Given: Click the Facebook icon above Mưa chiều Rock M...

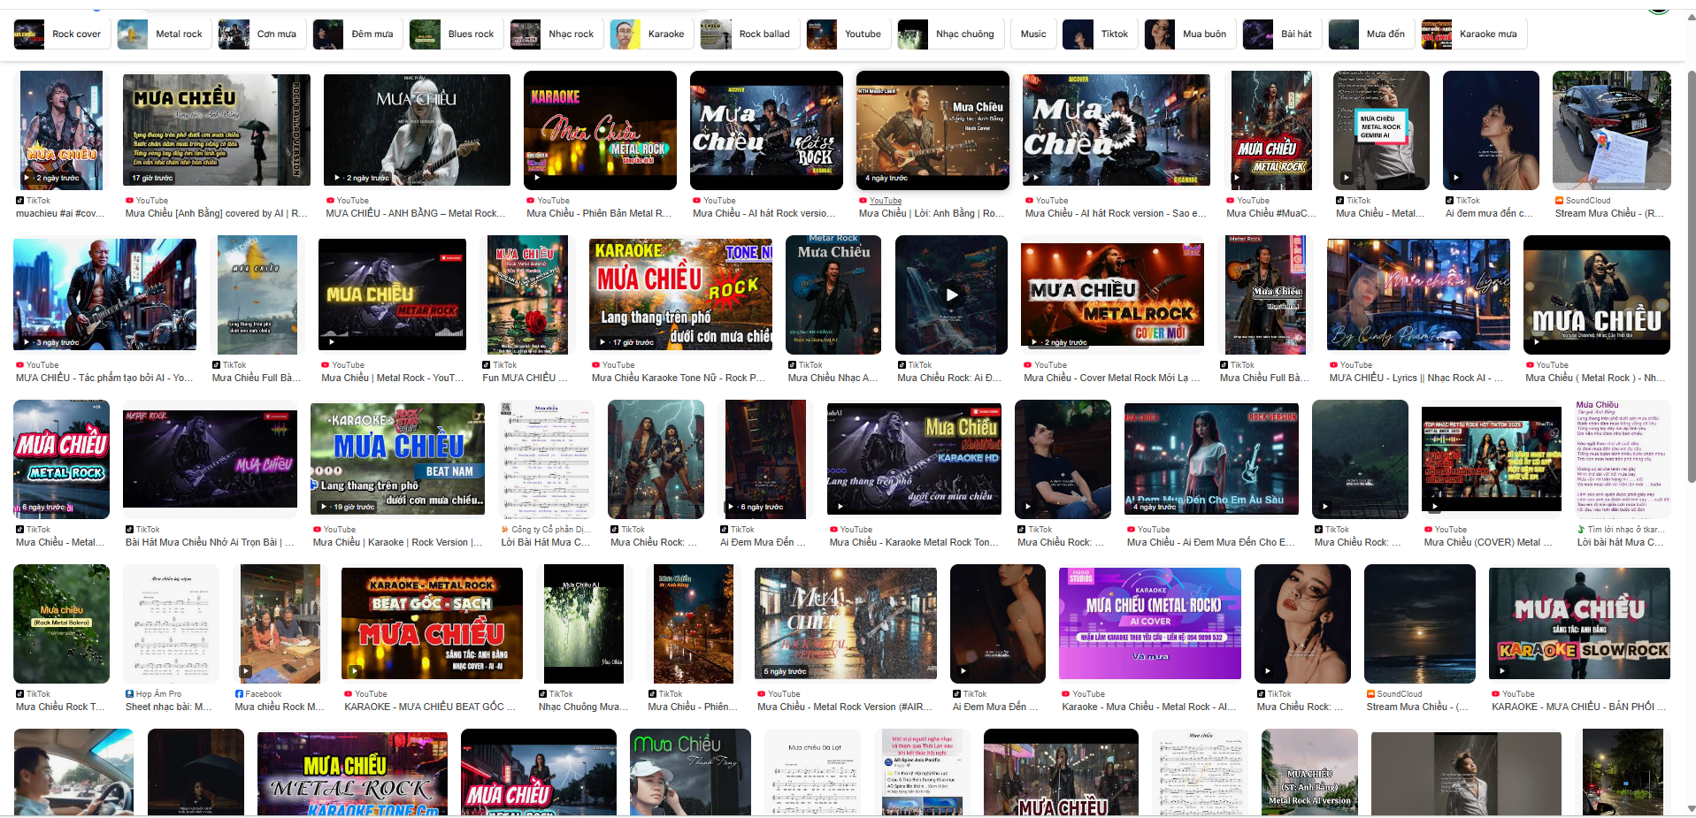Looking at the screenshot, I should click(x=239, y=694).
